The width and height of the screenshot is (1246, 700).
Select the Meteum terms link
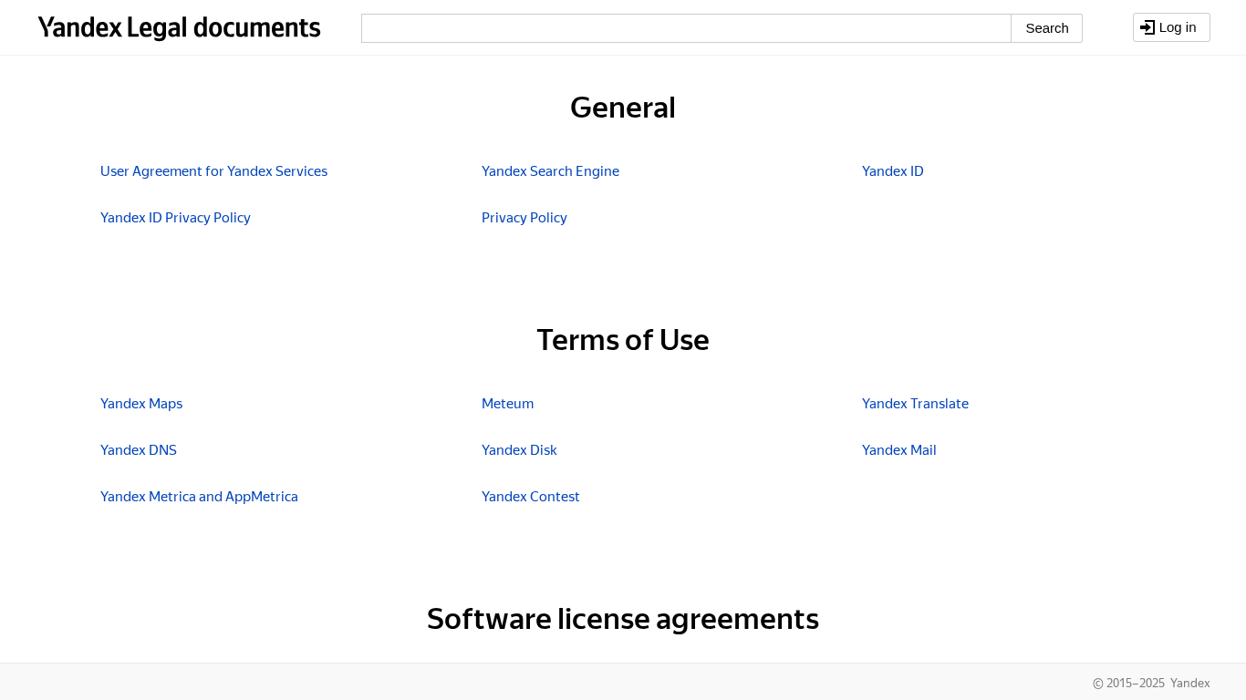click(x=507, y=404)
